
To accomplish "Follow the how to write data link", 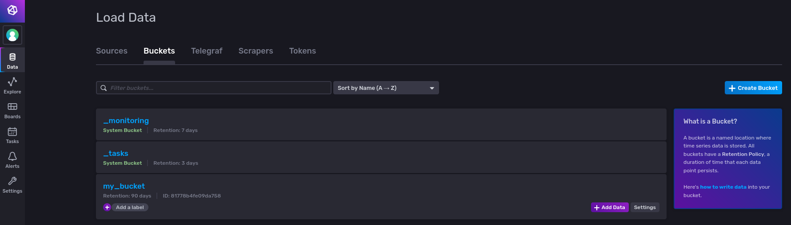I will [723, 187].
